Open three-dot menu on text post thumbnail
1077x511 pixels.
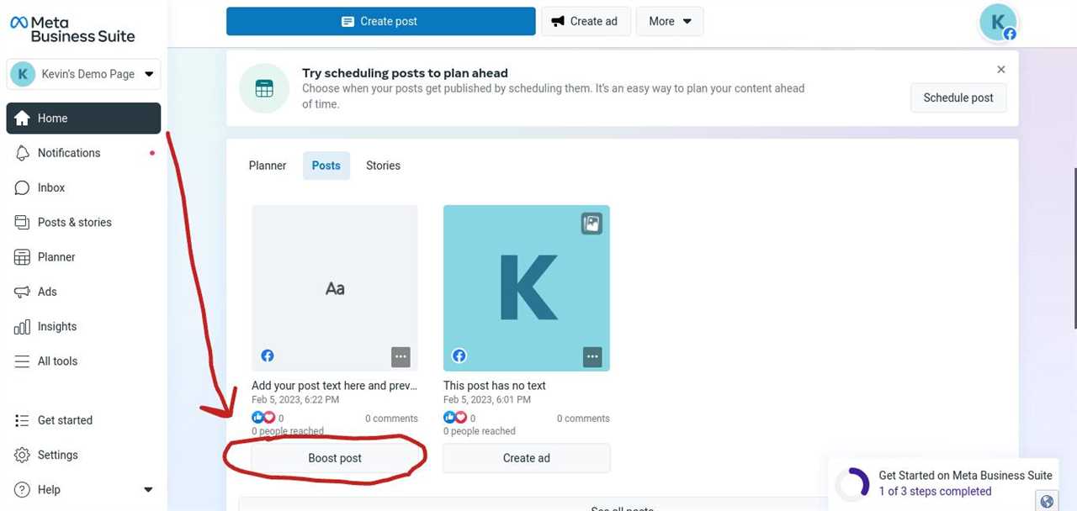401,356
